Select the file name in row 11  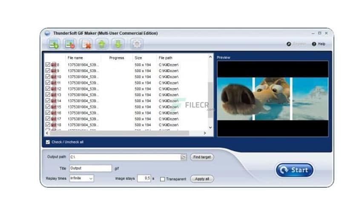[83, 83]
